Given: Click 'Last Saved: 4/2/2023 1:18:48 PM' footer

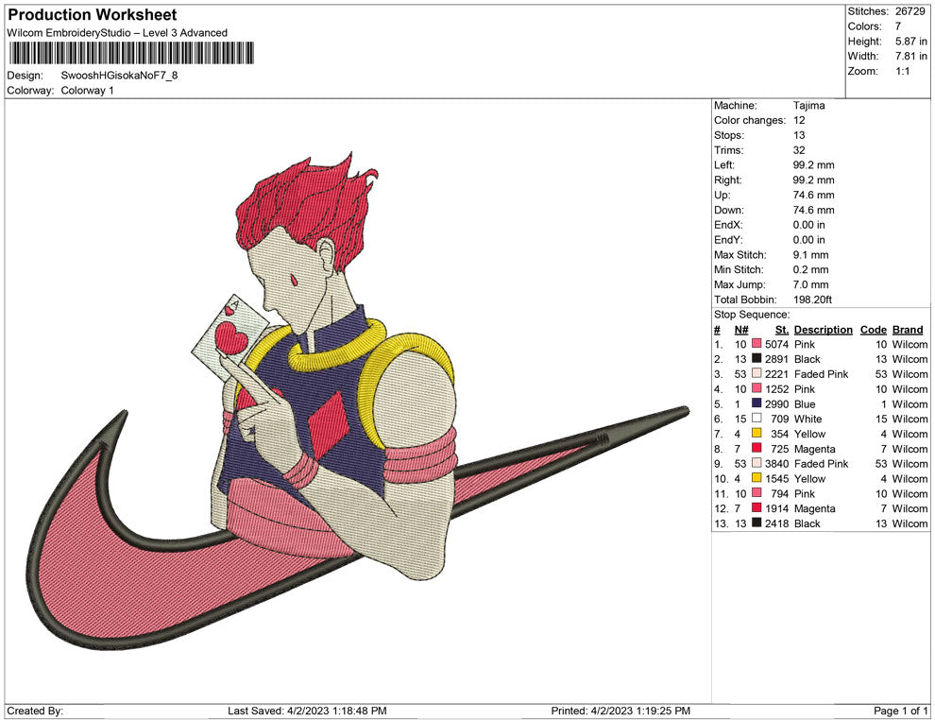Looking at the screenshot, I should (x=307, y=711).
